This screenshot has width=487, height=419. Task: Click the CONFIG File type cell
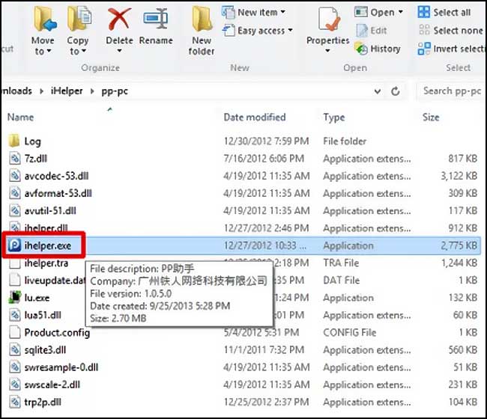pyautogui.click(x=350, y=332)
